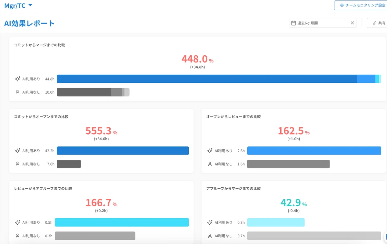Click the (+1.0h) difference label

click(293, 139)
